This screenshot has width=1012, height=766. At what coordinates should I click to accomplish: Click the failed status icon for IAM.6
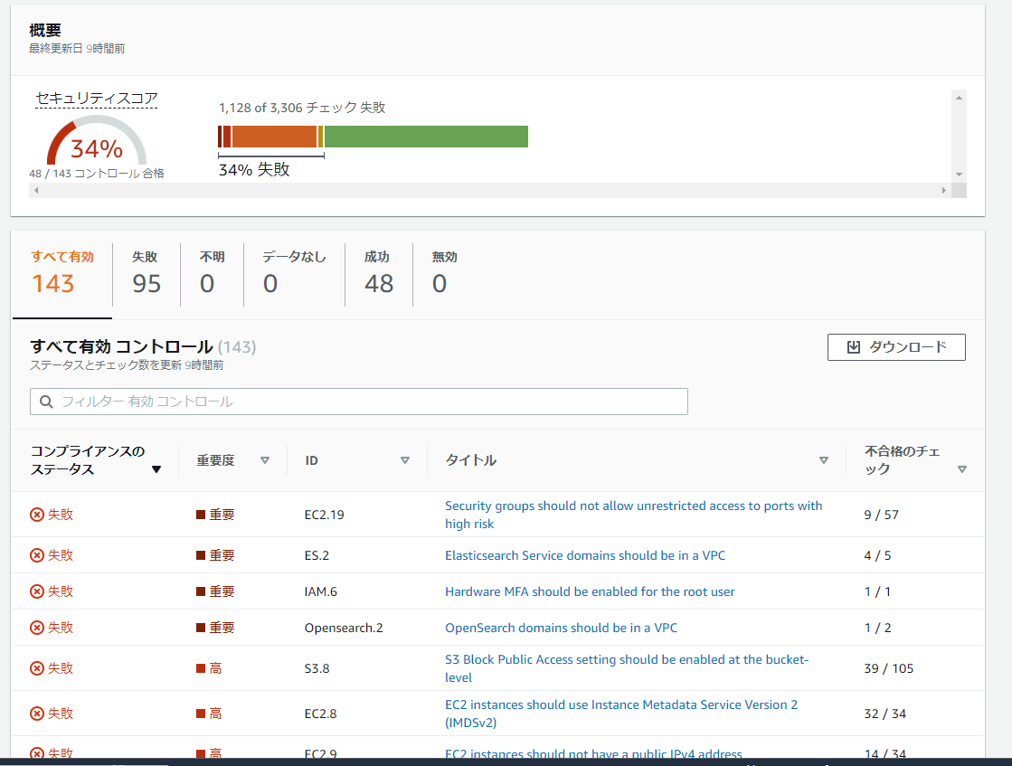coord(37,591)
